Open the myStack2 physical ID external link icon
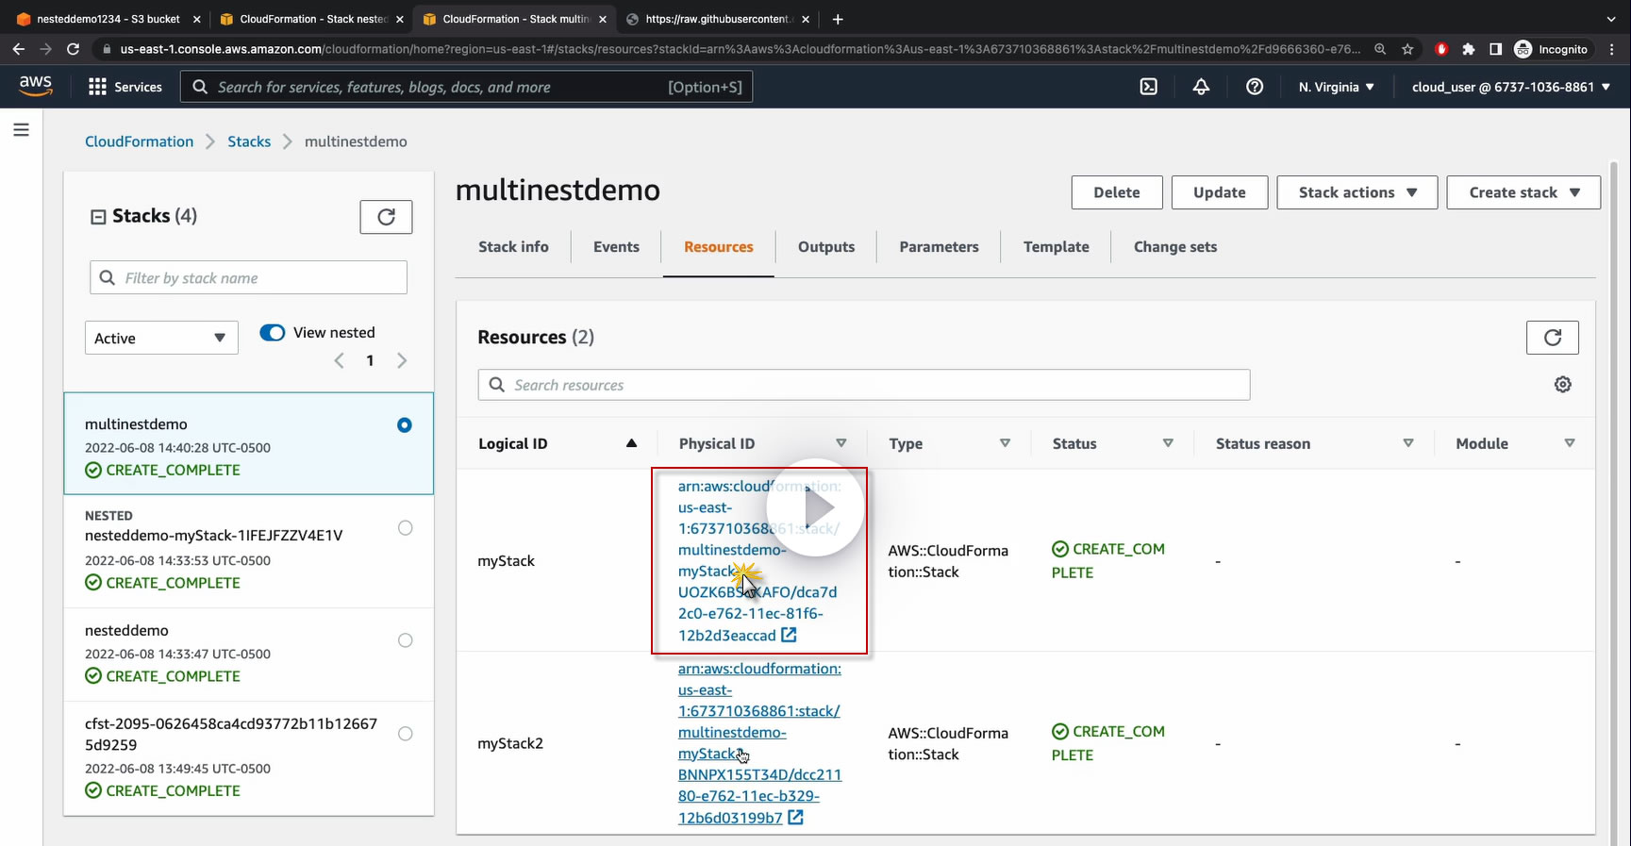Image resolution: width=1631 pixels, height=846 pixels. click(795, 818)
